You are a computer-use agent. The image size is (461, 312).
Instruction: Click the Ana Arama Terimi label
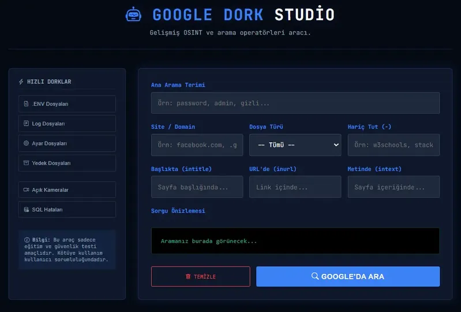click(178, 85)
